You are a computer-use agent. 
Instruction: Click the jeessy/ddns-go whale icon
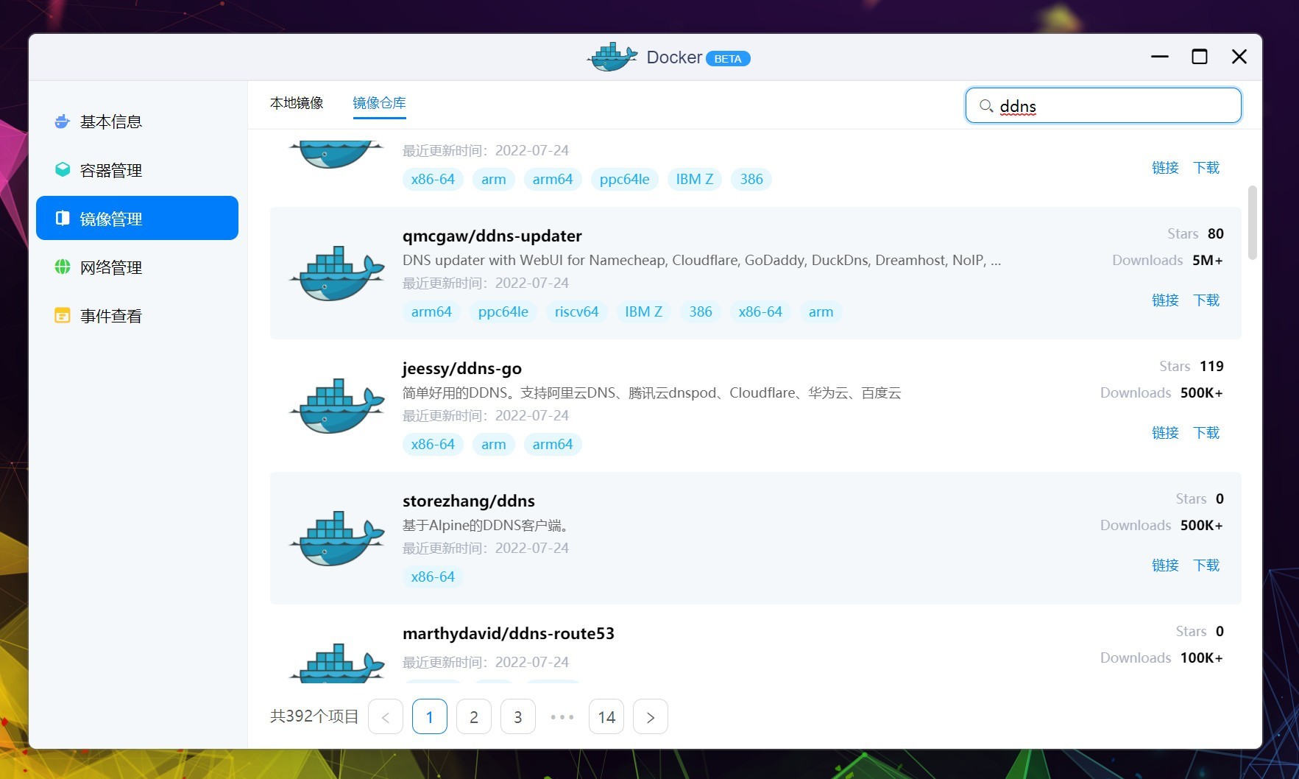(337, 406)
